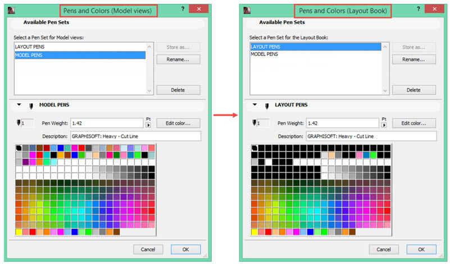This screenshot has width=450, height=264.
Task: Click Edit color... in Layout Book dialog
Action: [x=414, y=123]
